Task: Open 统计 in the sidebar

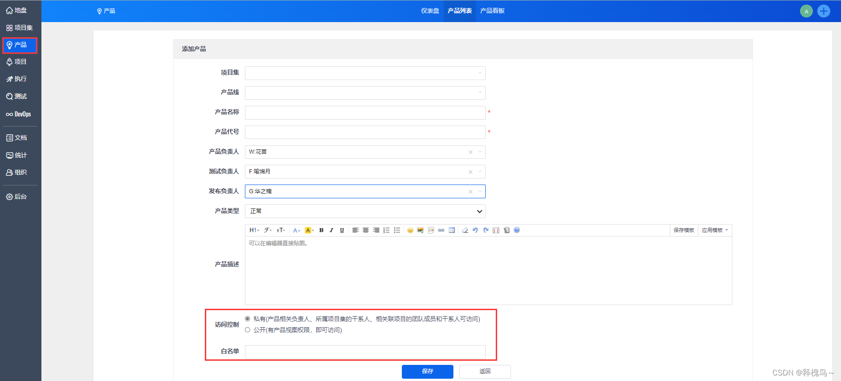Action: (17, 156)
